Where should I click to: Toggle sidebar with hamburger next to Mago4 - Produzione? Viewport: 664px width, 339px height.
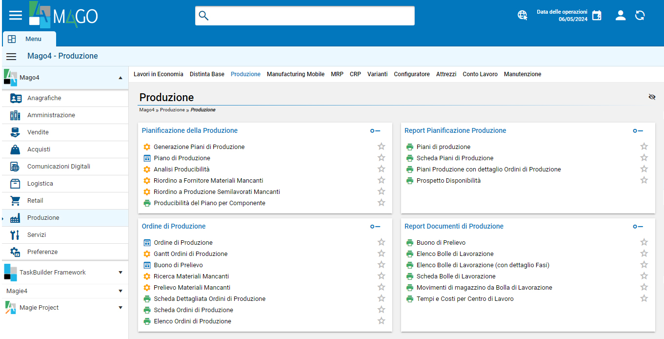click(x=11, y=56)
